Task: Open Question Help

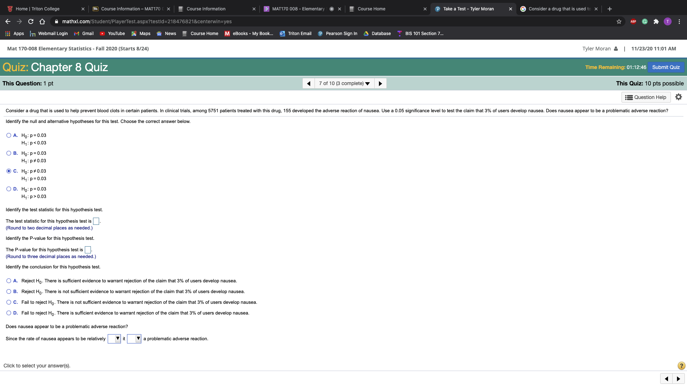Action: 646,97
